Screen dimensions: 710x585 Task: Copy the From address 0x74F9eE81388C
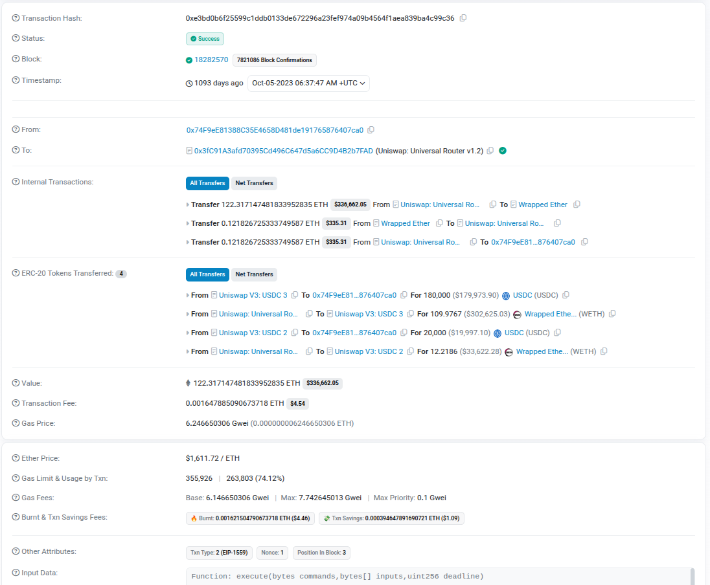tap(371, 130)
